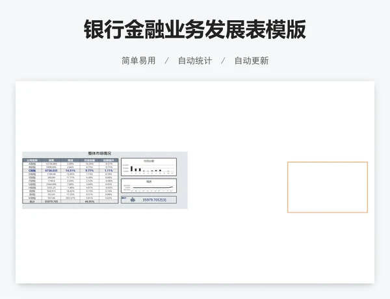This screenshot has height=299, width=390.
Task: Select highlighted cell 9.77% in table
Action: coord(90,171)
